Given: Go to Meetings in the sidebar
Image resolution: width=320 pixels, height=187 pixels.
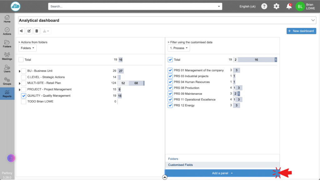Looking at the screenshot, I should tap(7, 56).
